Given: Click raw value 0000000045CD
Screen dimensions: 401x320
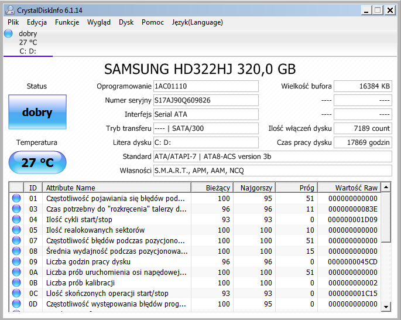Looking at the screenshot, I should (x=352, y=261).
